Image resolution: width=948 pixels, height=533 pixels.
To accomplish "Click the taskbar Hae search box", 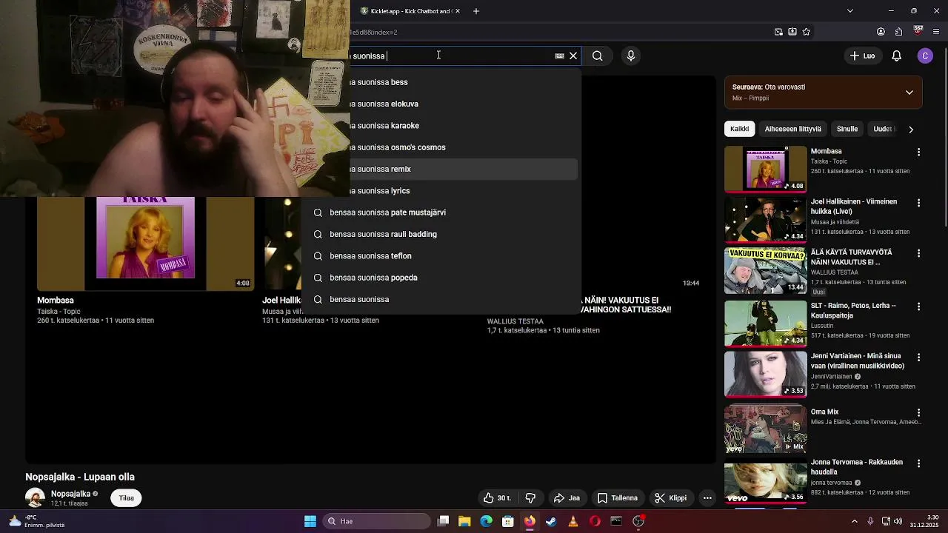I will [x=377, y=521].
